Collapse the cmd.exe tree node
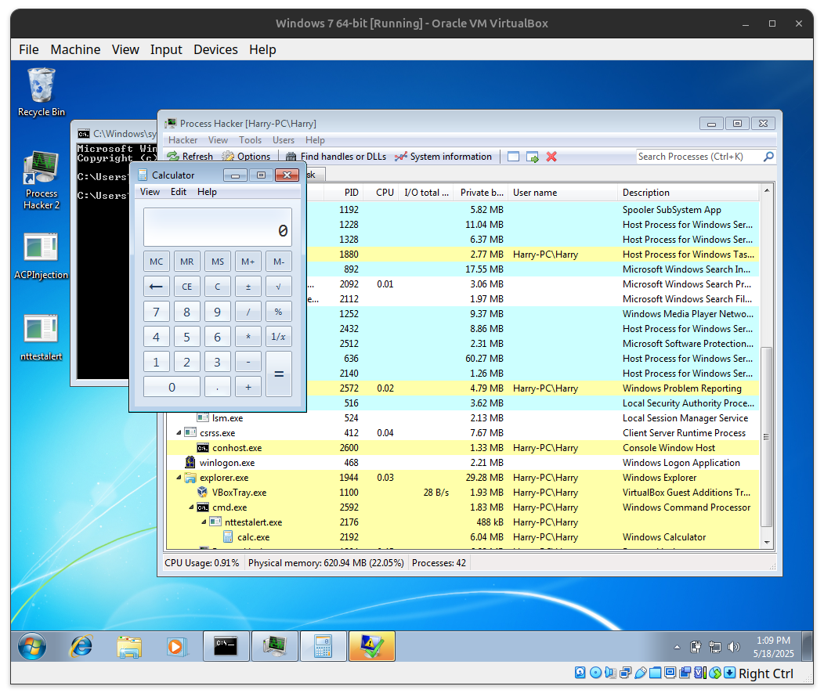 click(191, 507)
